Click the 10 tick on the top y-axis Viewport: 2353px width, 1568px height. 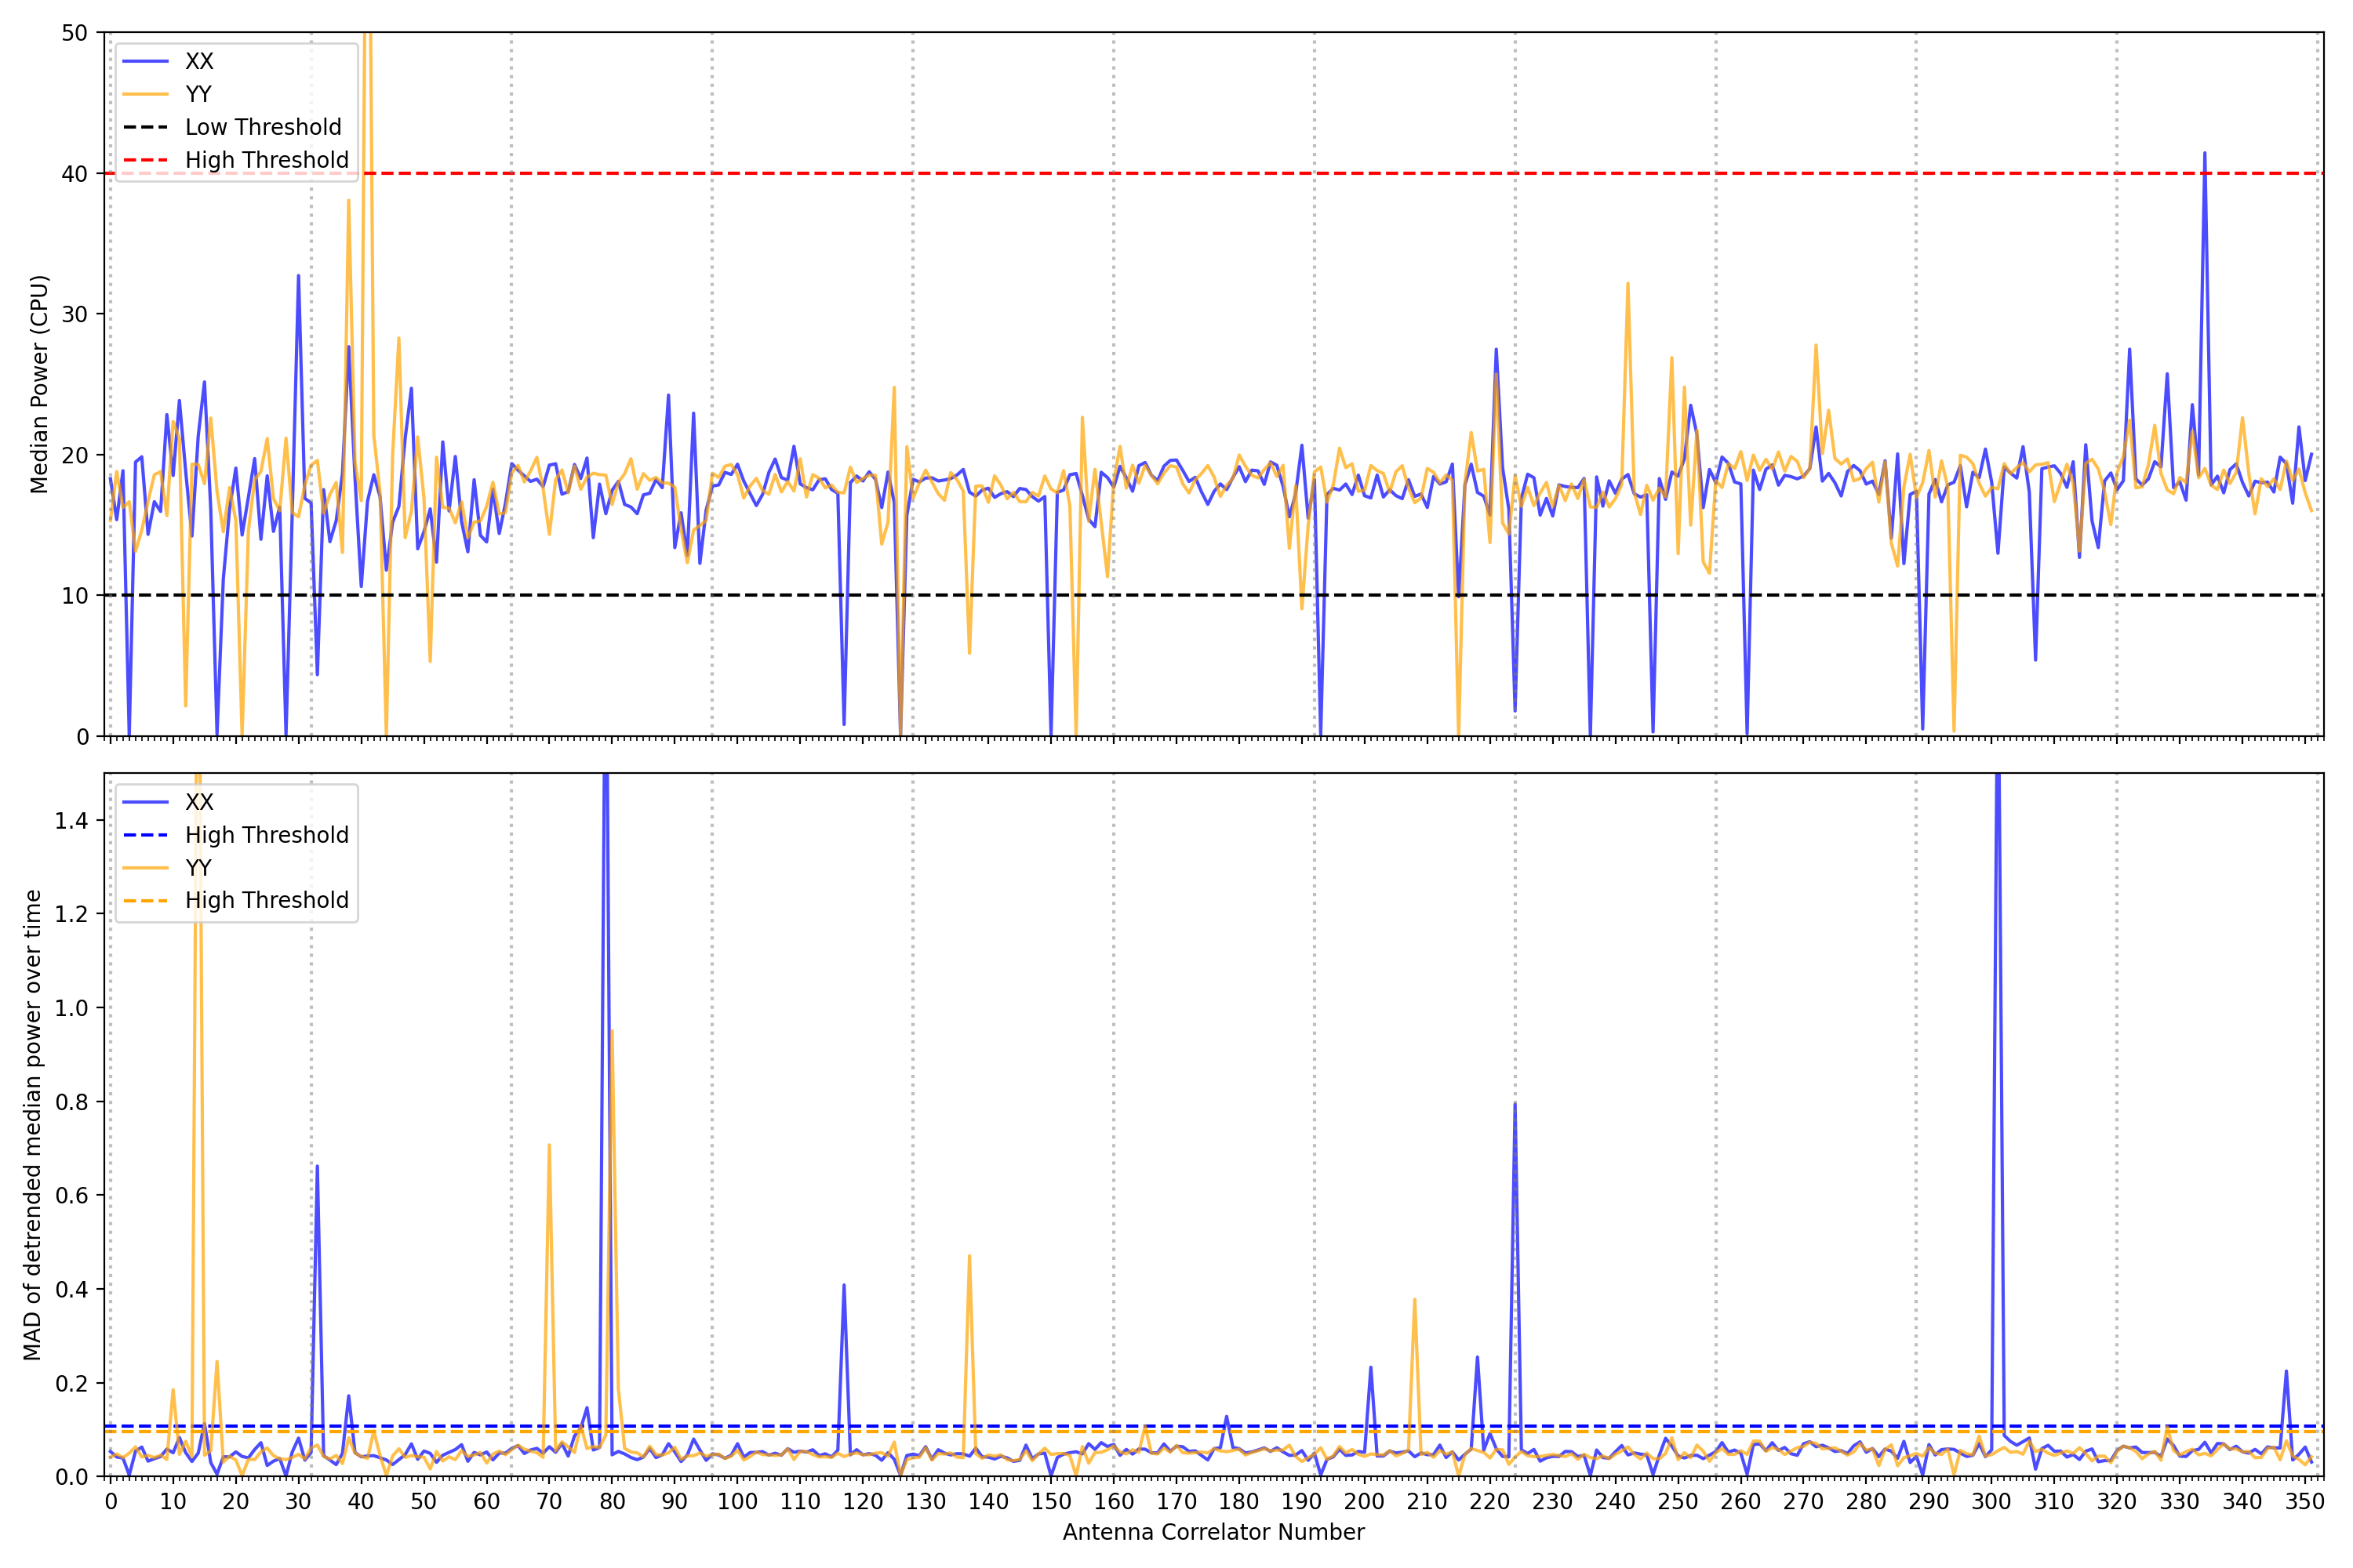(x=75, y=596)
